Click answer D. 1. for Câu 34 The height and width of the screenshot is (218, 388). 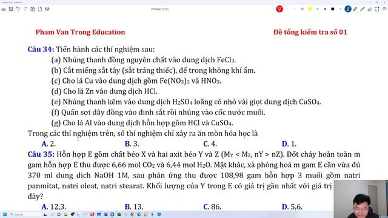tap(289, 144)
